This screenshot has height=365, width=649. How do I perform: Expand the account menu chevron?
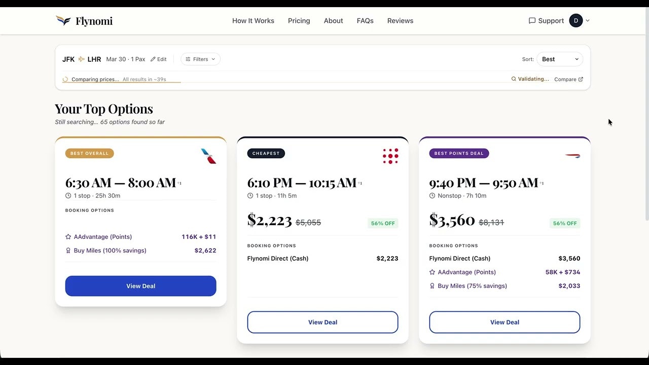point(588,21)
